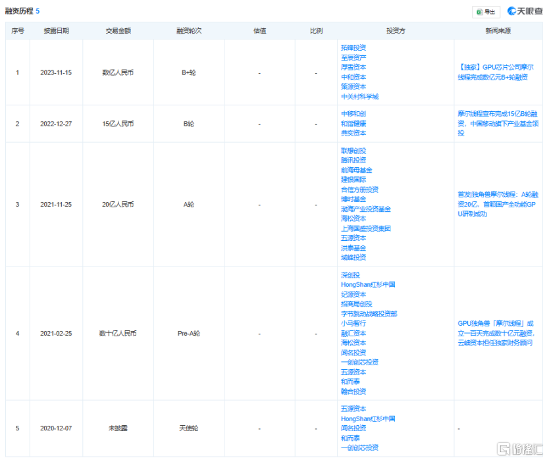The width and height of the screenshot is (547, 460).
Task: Open investor link 拓锋投资
Action: (x=353, y=48)
